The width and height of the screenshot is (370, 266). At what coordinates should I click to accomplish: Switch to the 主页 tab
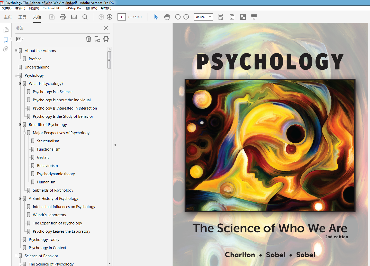(8, 17)
